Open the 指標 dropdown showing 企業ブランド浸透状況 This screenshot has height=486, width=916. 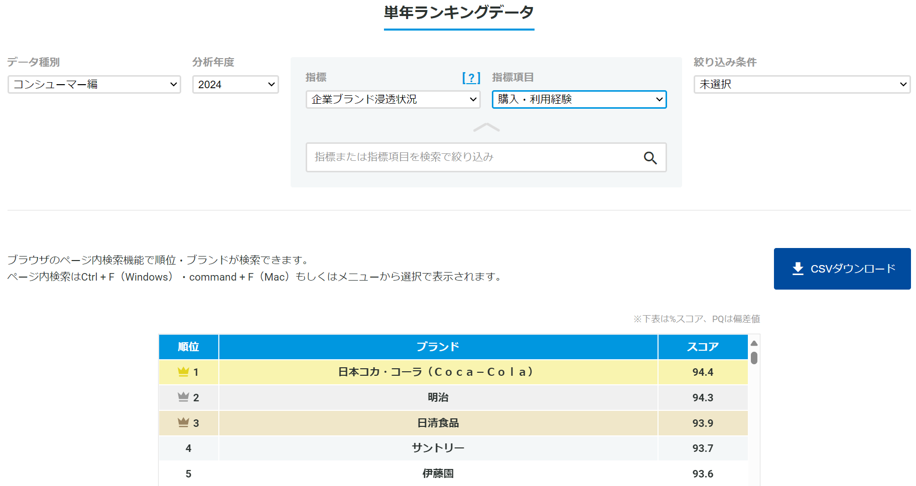pos(393,99)
